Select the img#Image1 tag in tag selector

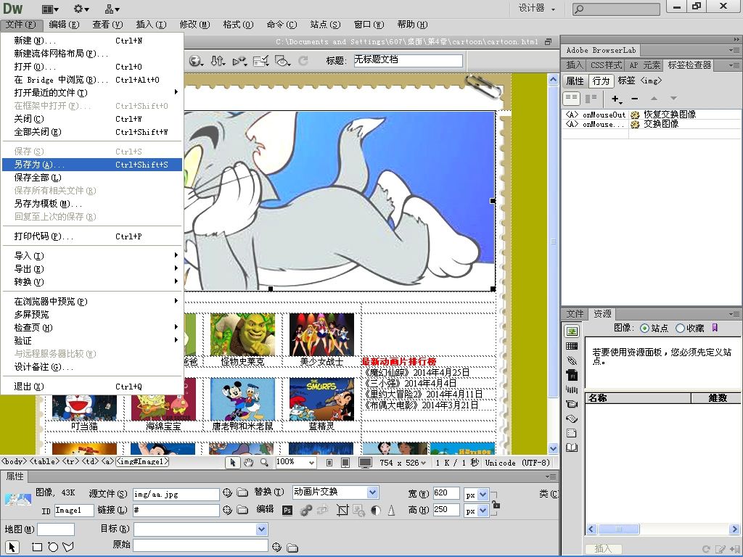pos(142,461)
